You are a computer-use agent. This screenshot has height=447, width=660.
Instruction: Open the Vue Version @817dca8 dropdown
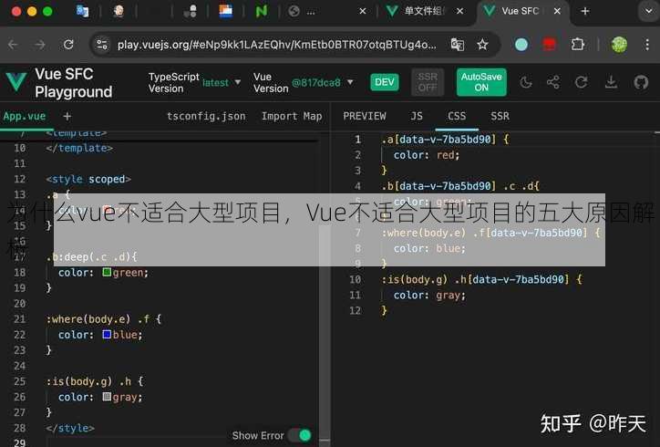pos(323,83)
